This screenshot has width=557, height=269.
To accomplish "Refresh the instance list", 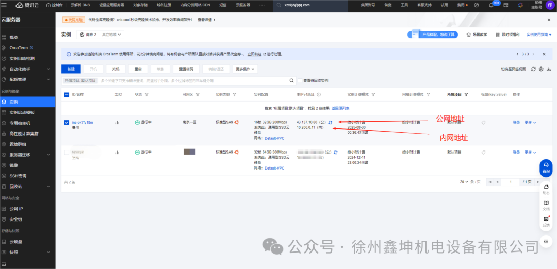I will [533, 69].
